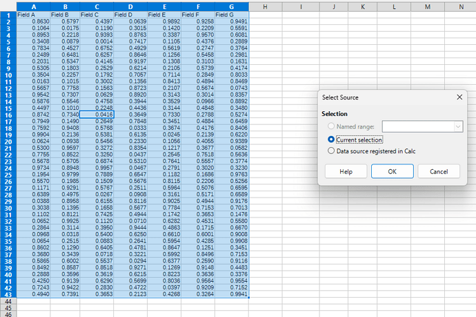This screenshot has height=317, width=476.
Task: Select column G header
Action: (232, 7)
